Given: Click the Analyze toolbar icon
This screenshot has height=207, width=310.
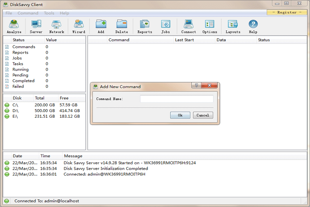Looking at the screenshot, I should pos(14,26).
